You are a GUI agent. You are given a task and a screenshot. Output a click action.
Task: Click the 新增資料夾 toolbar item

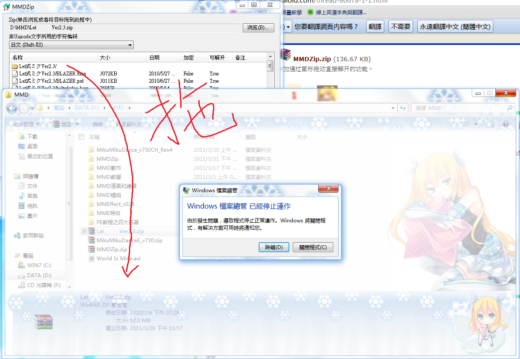pyautogui.click(x=128, y=124)
